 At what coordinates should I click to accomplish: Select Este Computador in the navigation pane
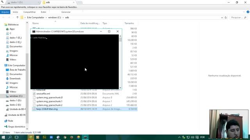pyautogui.click(x=16, y=65)
